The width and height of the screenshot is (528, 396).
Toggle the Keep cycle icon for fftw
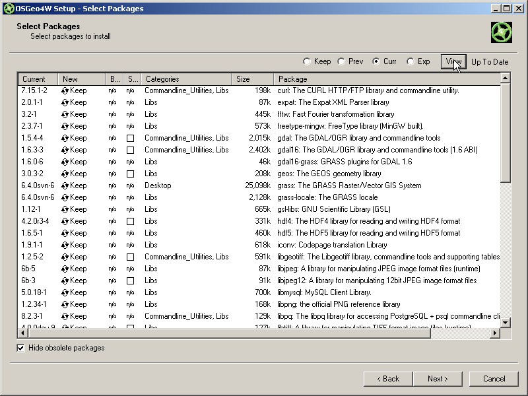[x=65, y=114]
